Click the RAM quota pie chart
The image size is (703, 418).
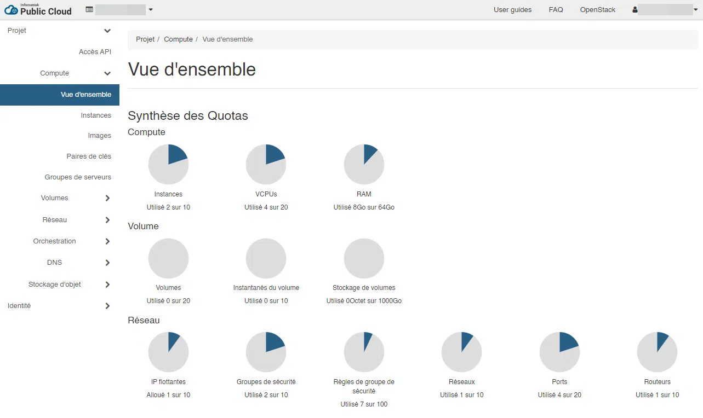point(364,165)
